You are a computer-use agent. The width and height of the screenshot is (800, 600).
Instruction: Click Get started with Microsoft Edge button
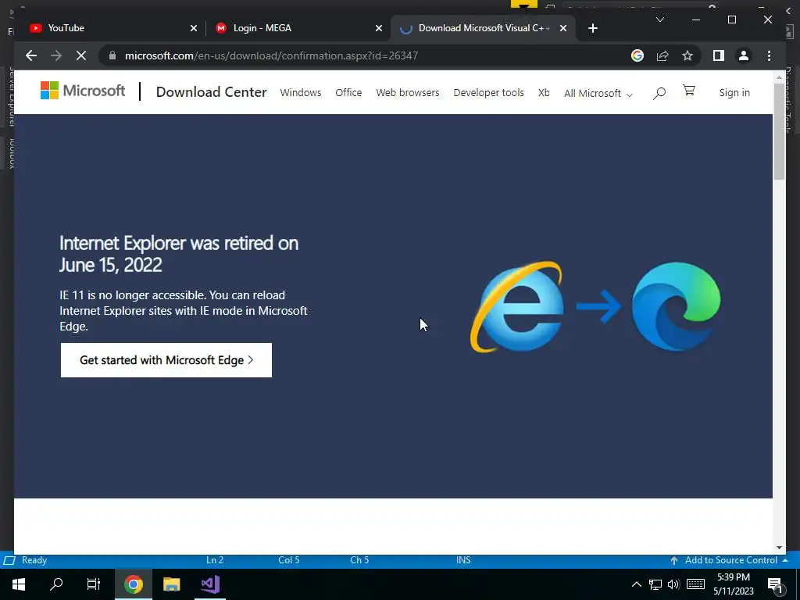coord(166,360)
